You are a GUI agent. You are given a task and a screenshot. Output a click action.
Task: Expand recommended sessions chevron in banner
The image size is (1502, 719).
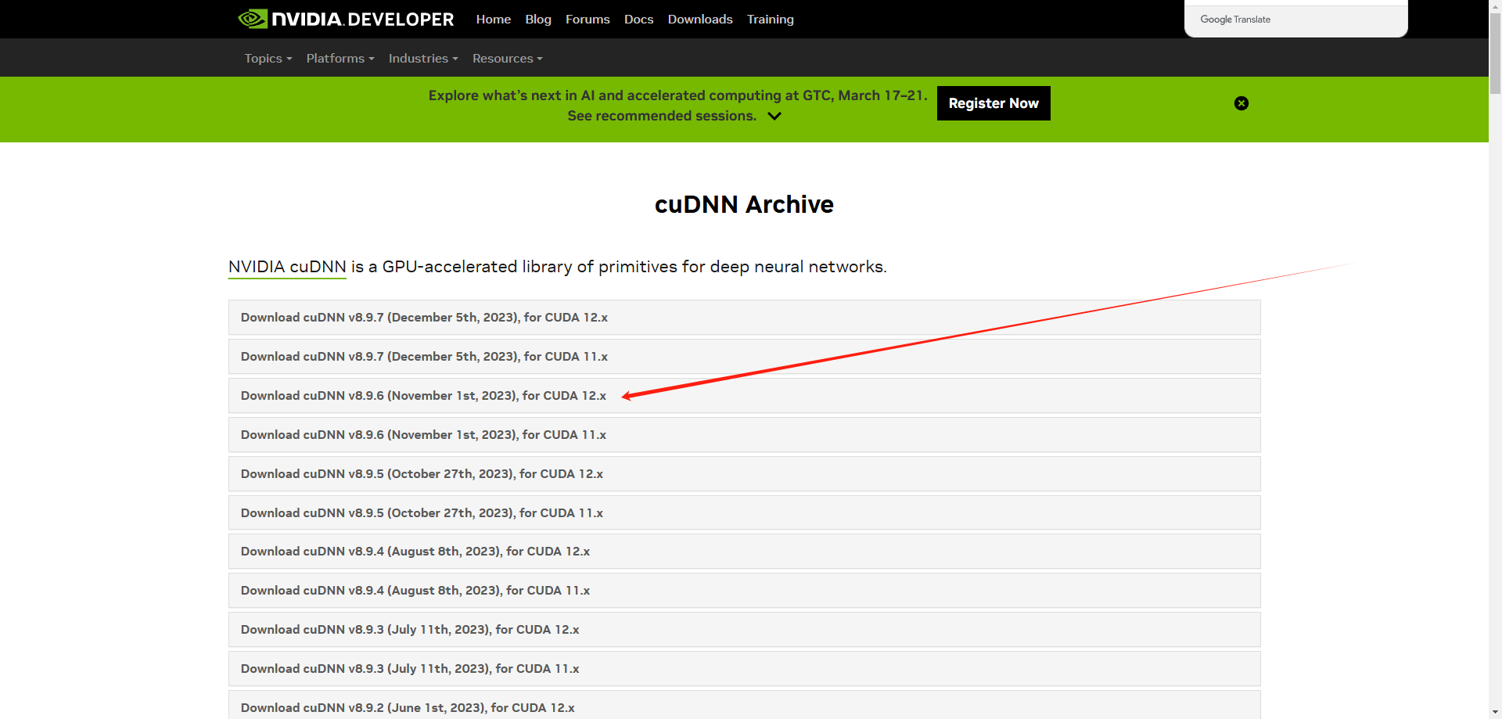pyautogui.click(x=774, y=117)
